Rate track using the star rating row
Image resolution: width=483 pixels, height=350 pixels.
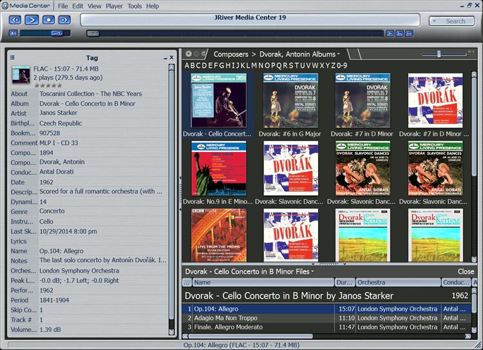[x=48, y=85]
